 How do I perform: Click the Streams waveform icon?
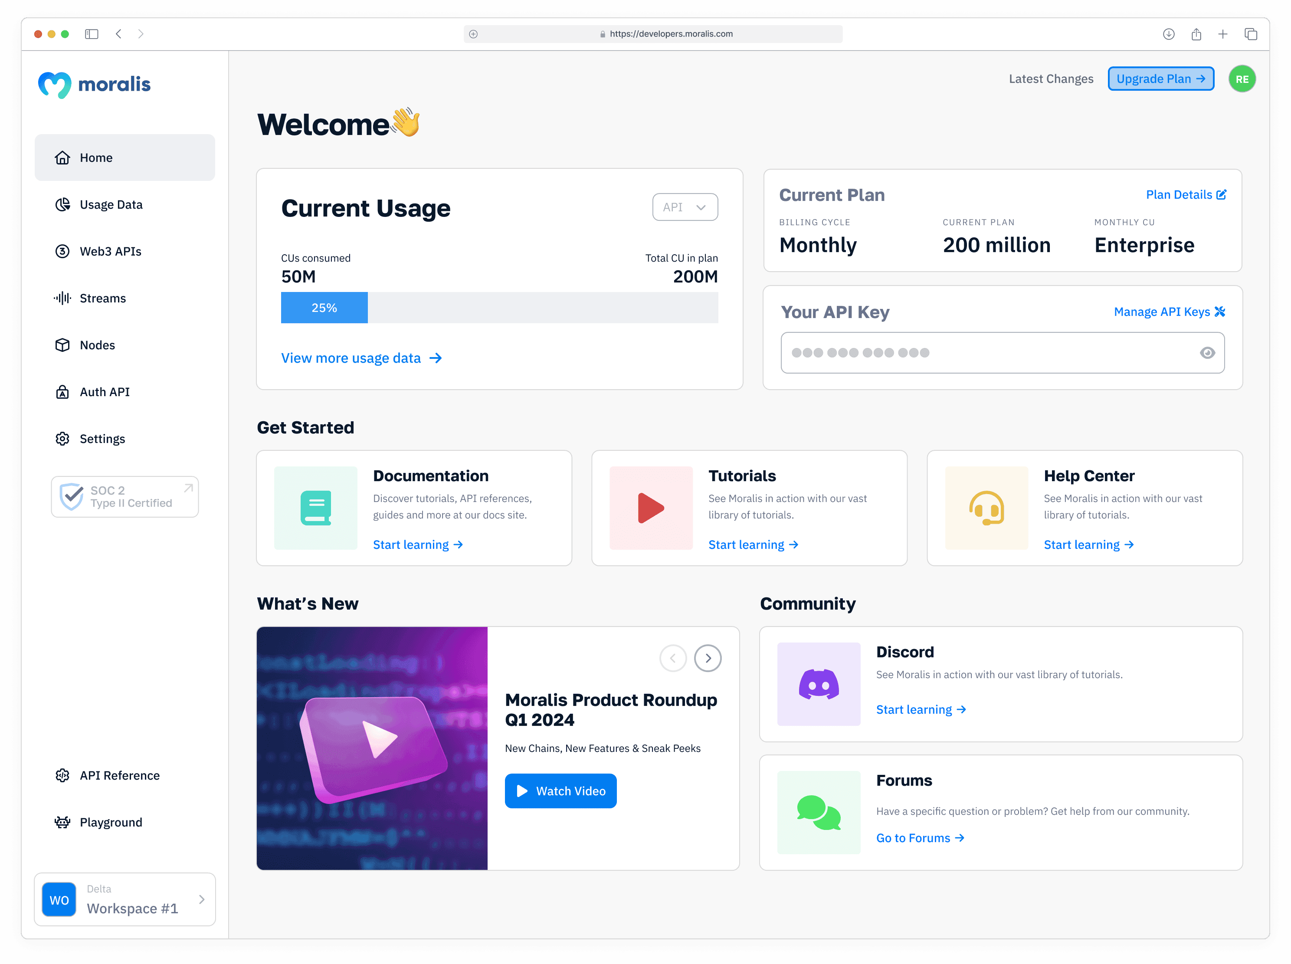pos(62,298)
